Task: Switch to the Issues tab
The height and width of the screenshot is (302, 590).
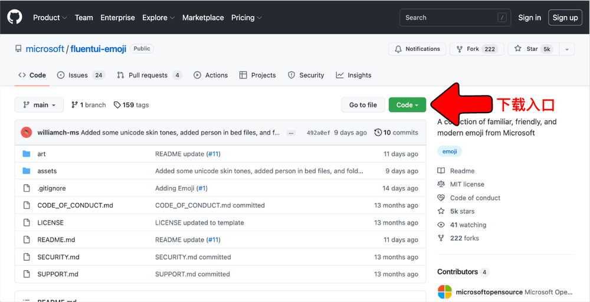Action: click(x=81, y=75)
